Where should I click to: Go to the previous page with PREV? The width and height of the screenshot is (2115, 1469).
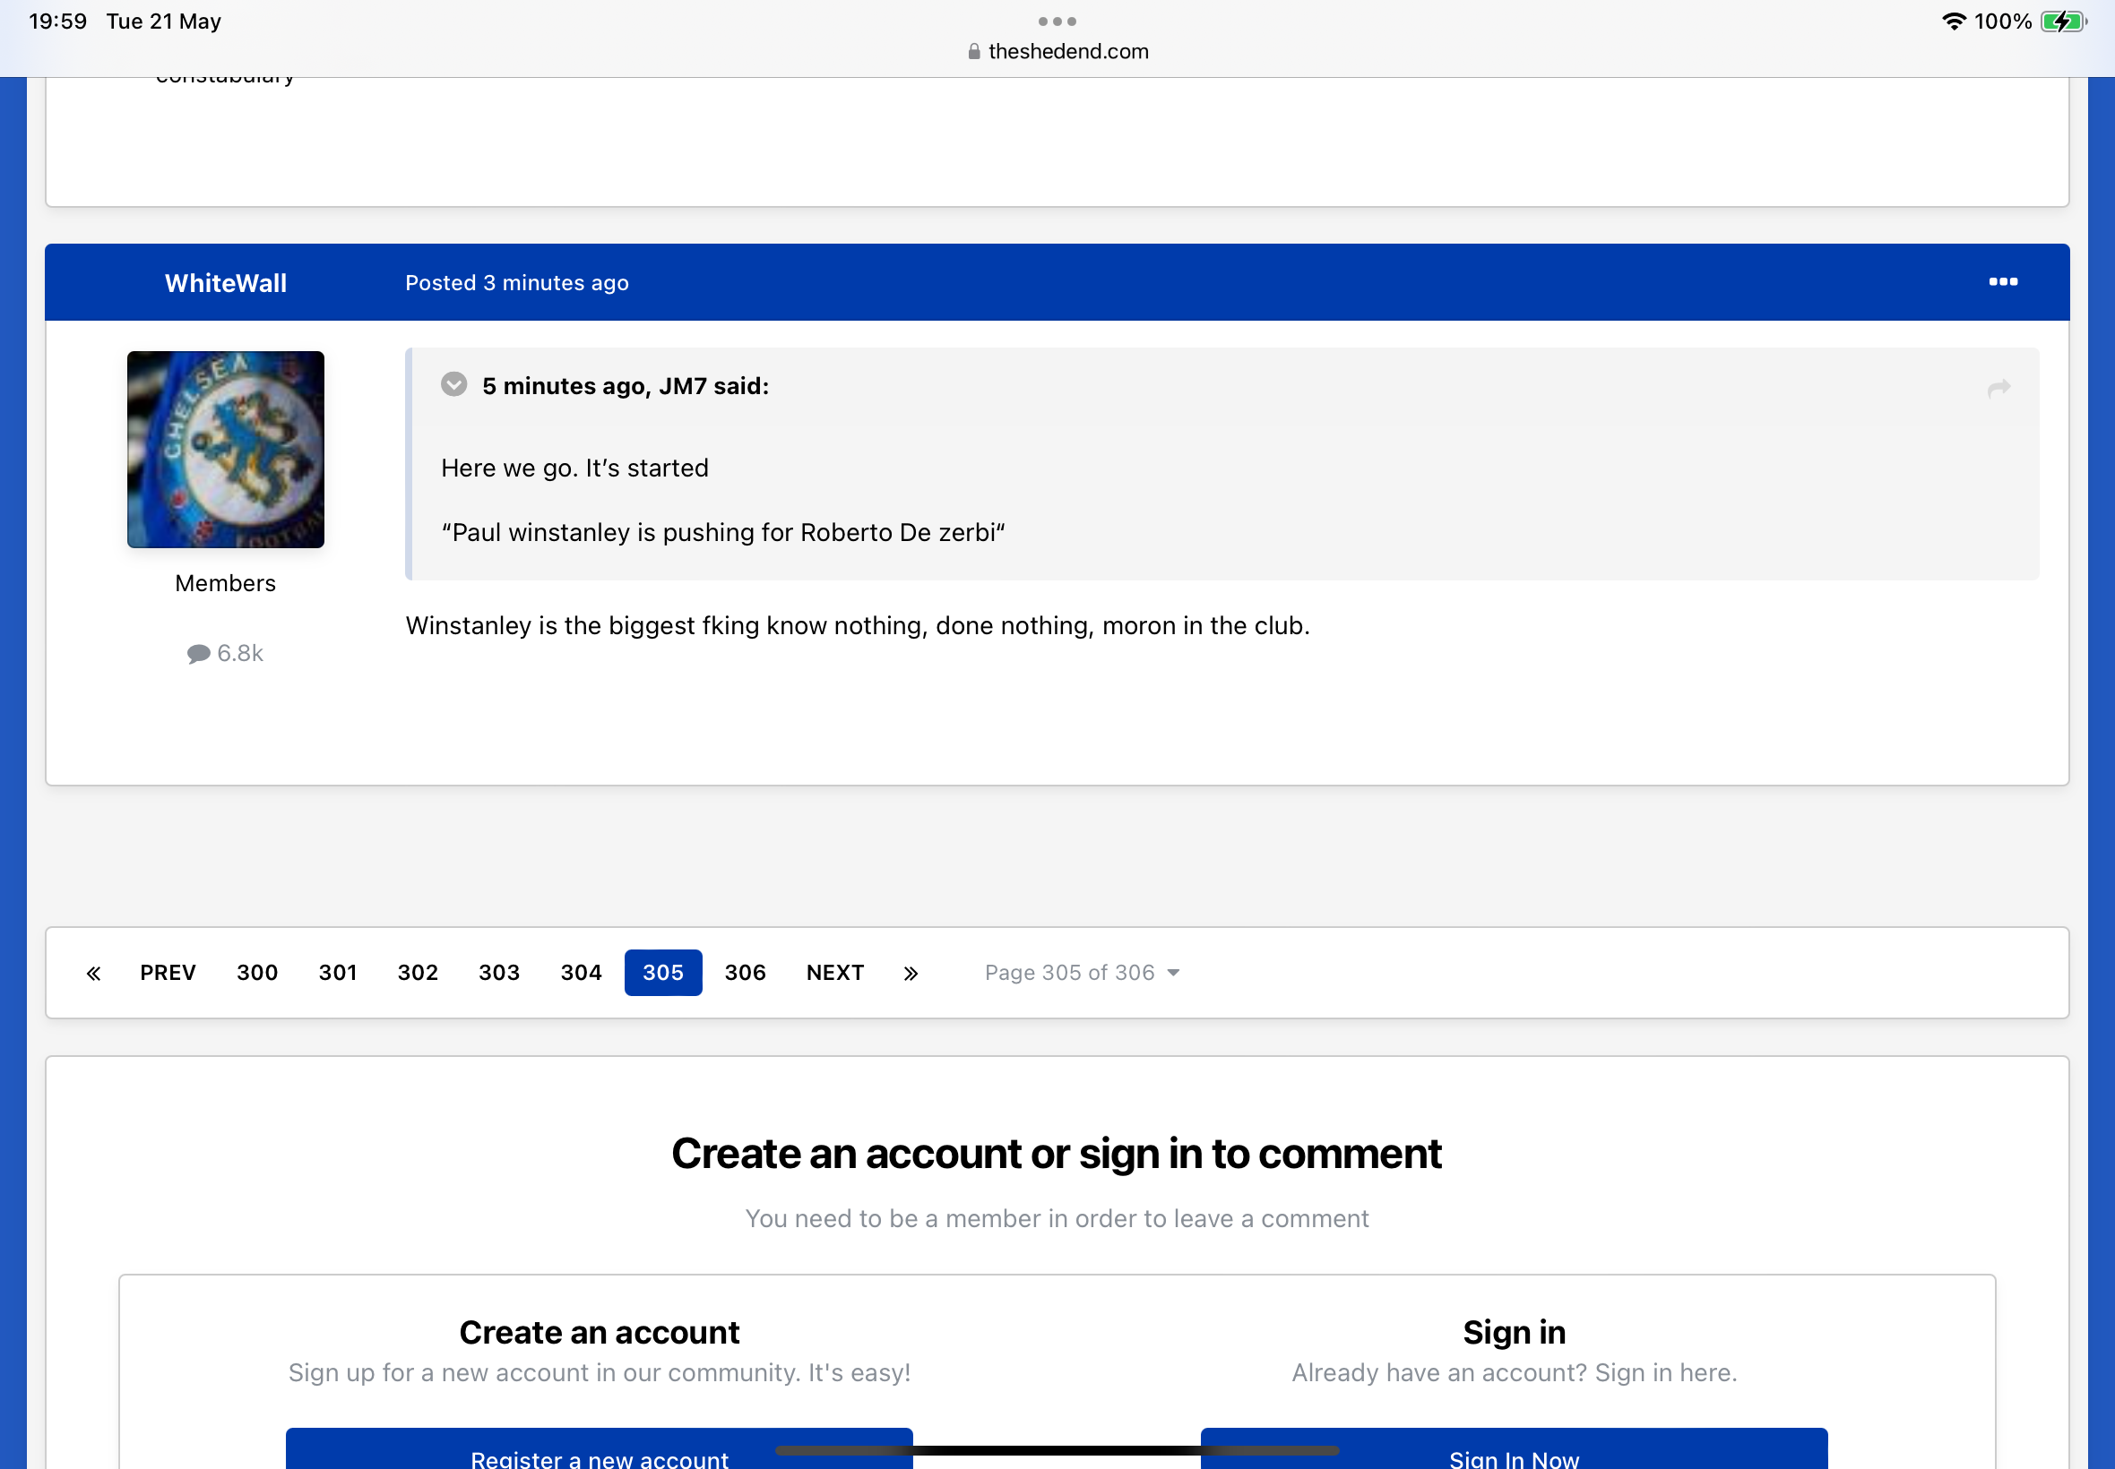tap(168, 973)
